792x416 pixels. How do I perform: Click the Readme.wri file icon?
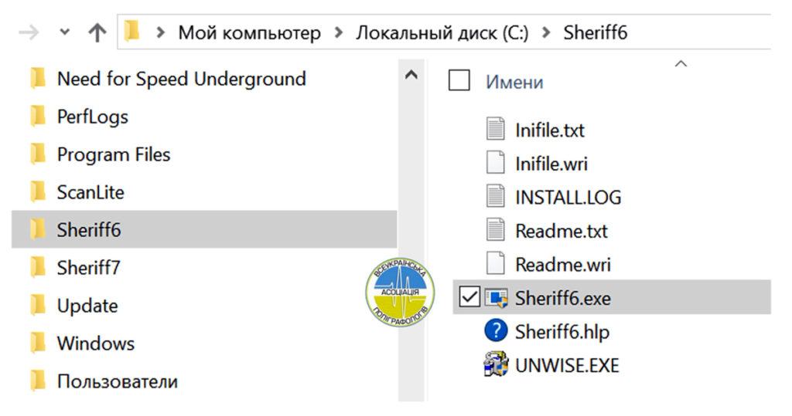pos(495,264)
